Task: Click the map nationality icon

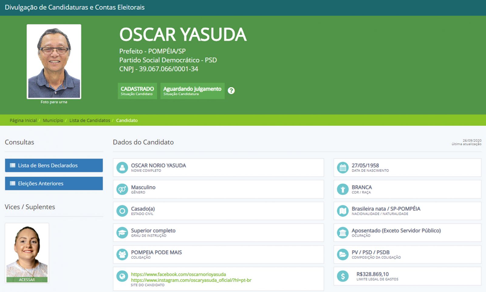Action: coord(343,211)
